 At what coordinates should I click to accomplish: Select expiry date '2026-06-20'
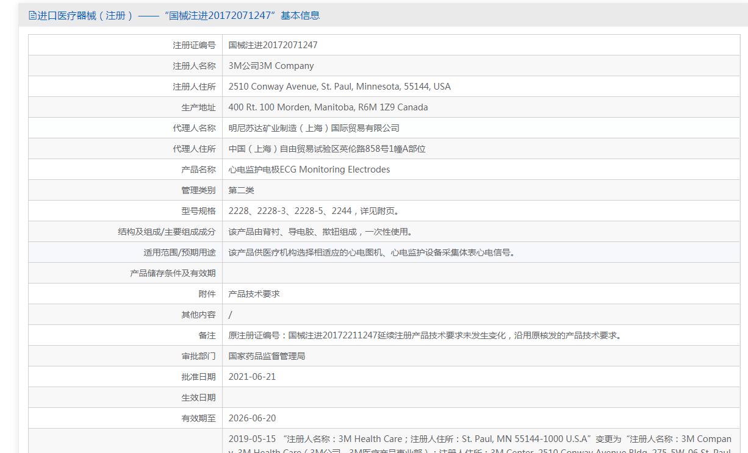point(252,418)
